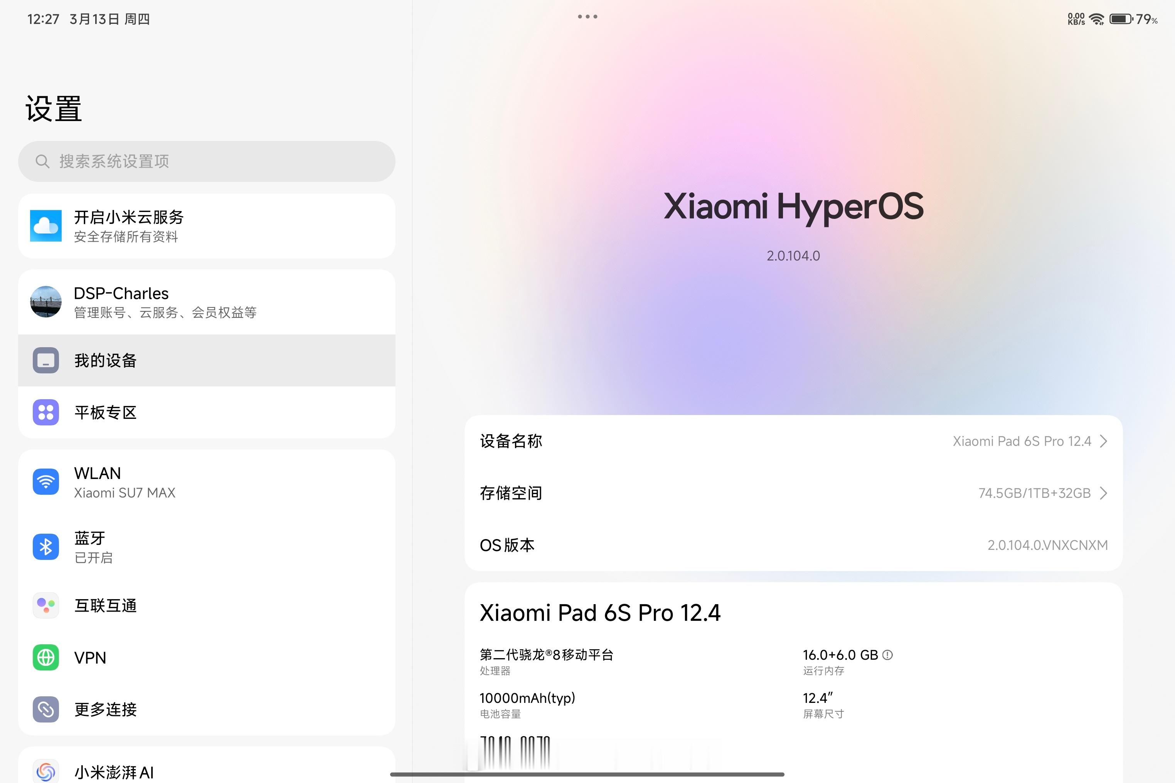Tap the Bluetooth icon
This screenshot has height=783, width=1175.
tap(46, 547)
